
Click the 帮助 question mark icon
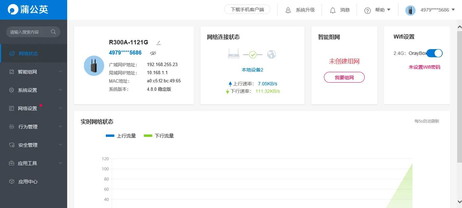point(367,10)
